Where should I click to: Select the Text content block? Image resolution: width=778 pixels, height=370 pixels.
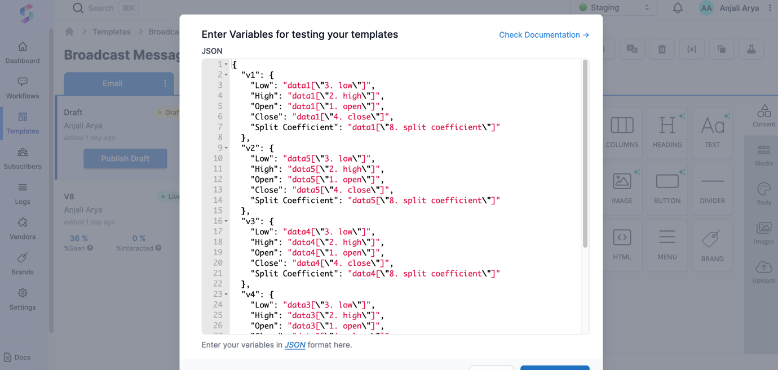pos(713,133)
